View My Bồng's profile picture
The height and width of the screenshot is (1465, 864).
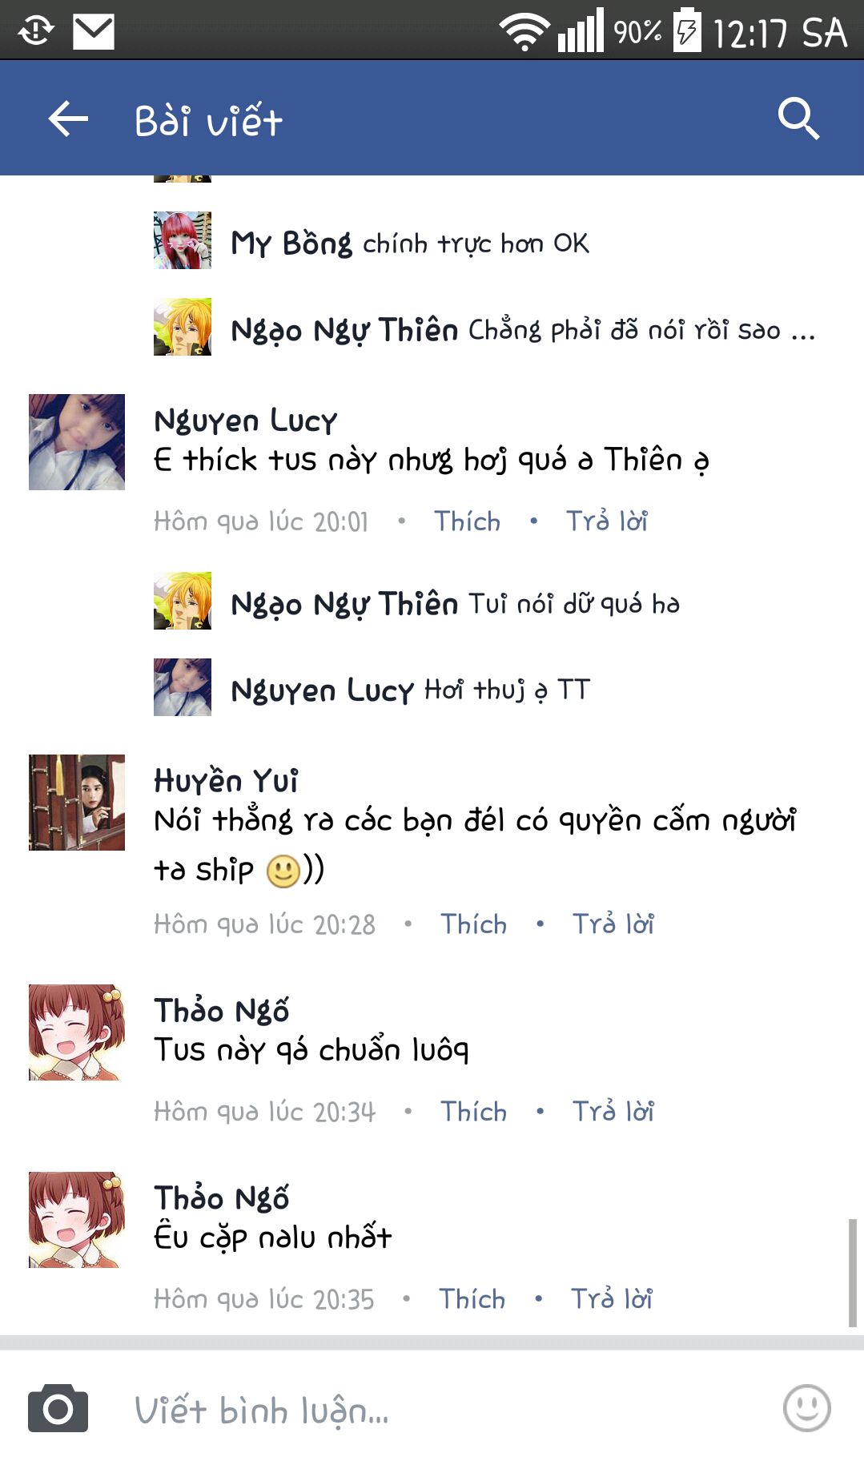183,240
